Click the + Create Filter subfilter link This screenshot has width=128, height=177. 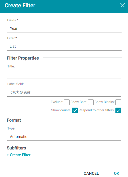click(19, 155)
